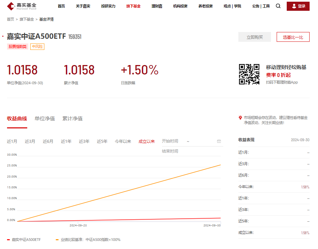This screenshot has height=249, width=318.
Task: Toggle the orange benchmark legend marker
Action: 57,240
